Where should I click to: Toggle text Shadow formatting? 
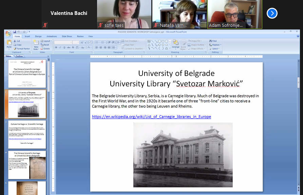(73, 47)
